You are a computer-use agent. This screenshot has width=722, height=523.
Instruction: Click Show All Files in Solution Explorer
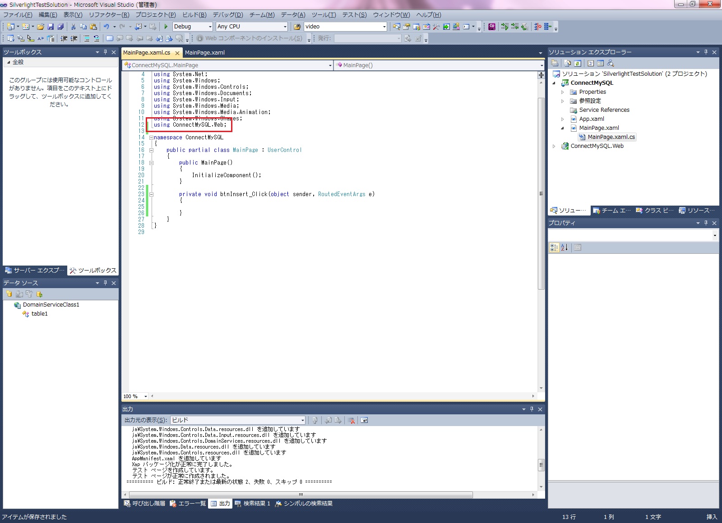pos(568,63)
